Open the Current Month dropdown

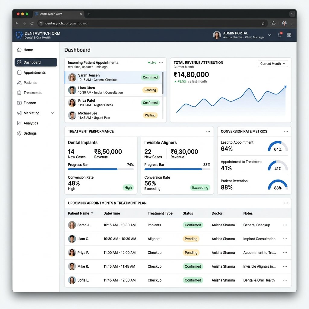click(x=273, y=64)
